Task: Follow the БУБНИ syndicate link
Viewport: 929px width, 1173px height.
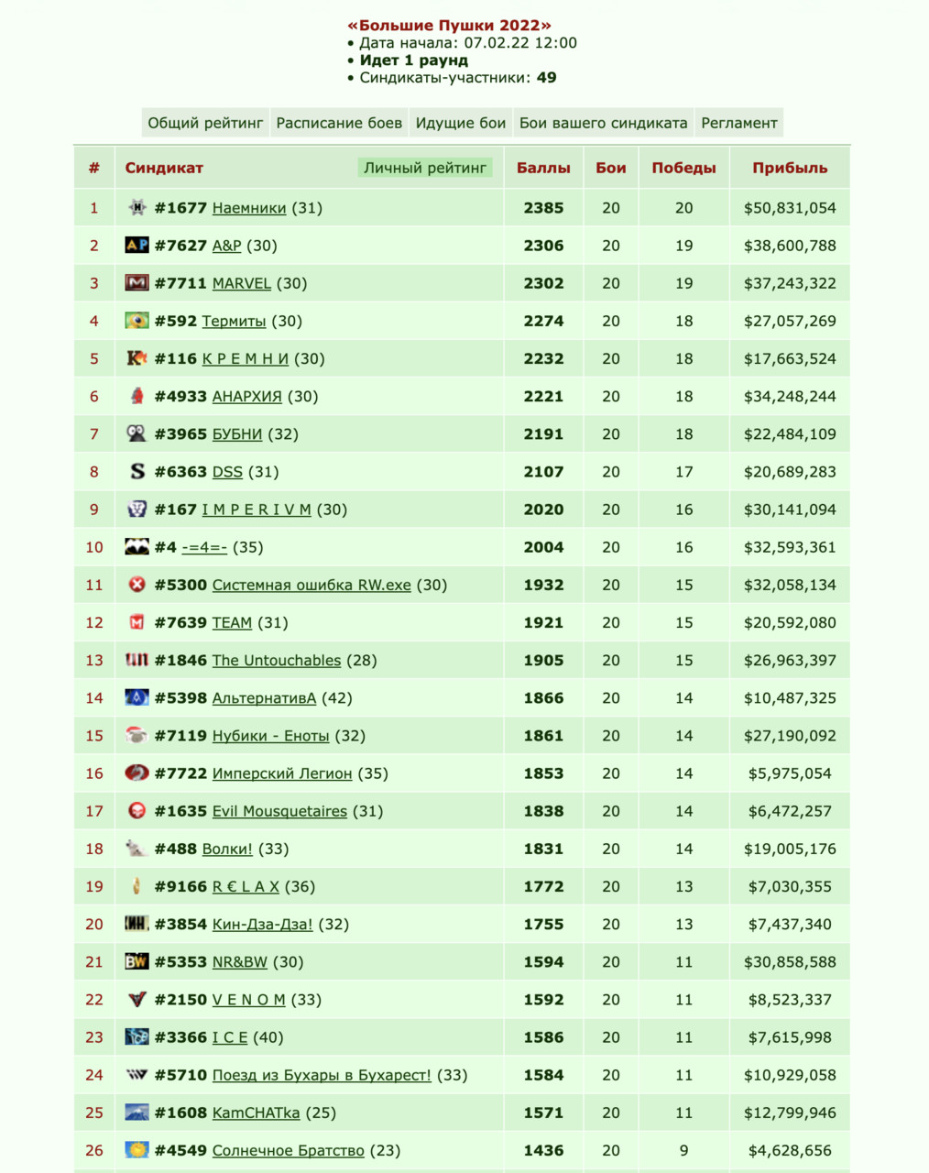Action: tap(237, 433)
